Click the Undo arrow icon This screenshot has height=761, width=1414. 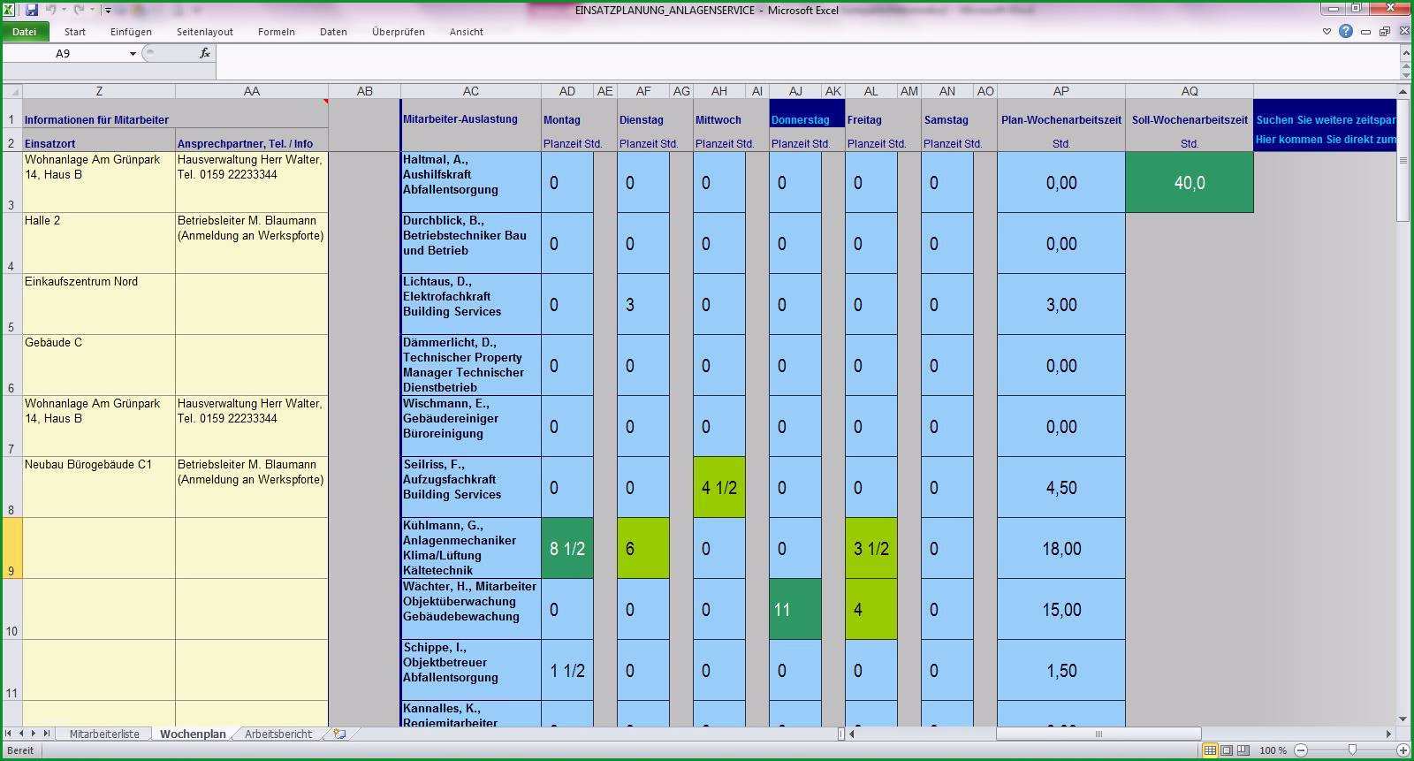[51, 10]
